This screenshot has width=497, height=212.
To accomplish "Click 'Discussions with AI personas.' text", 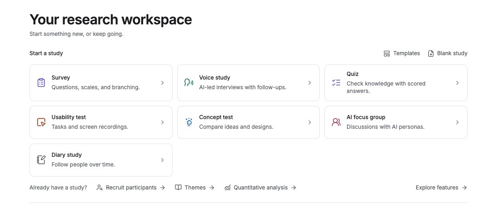I will (x=386, y=127).
